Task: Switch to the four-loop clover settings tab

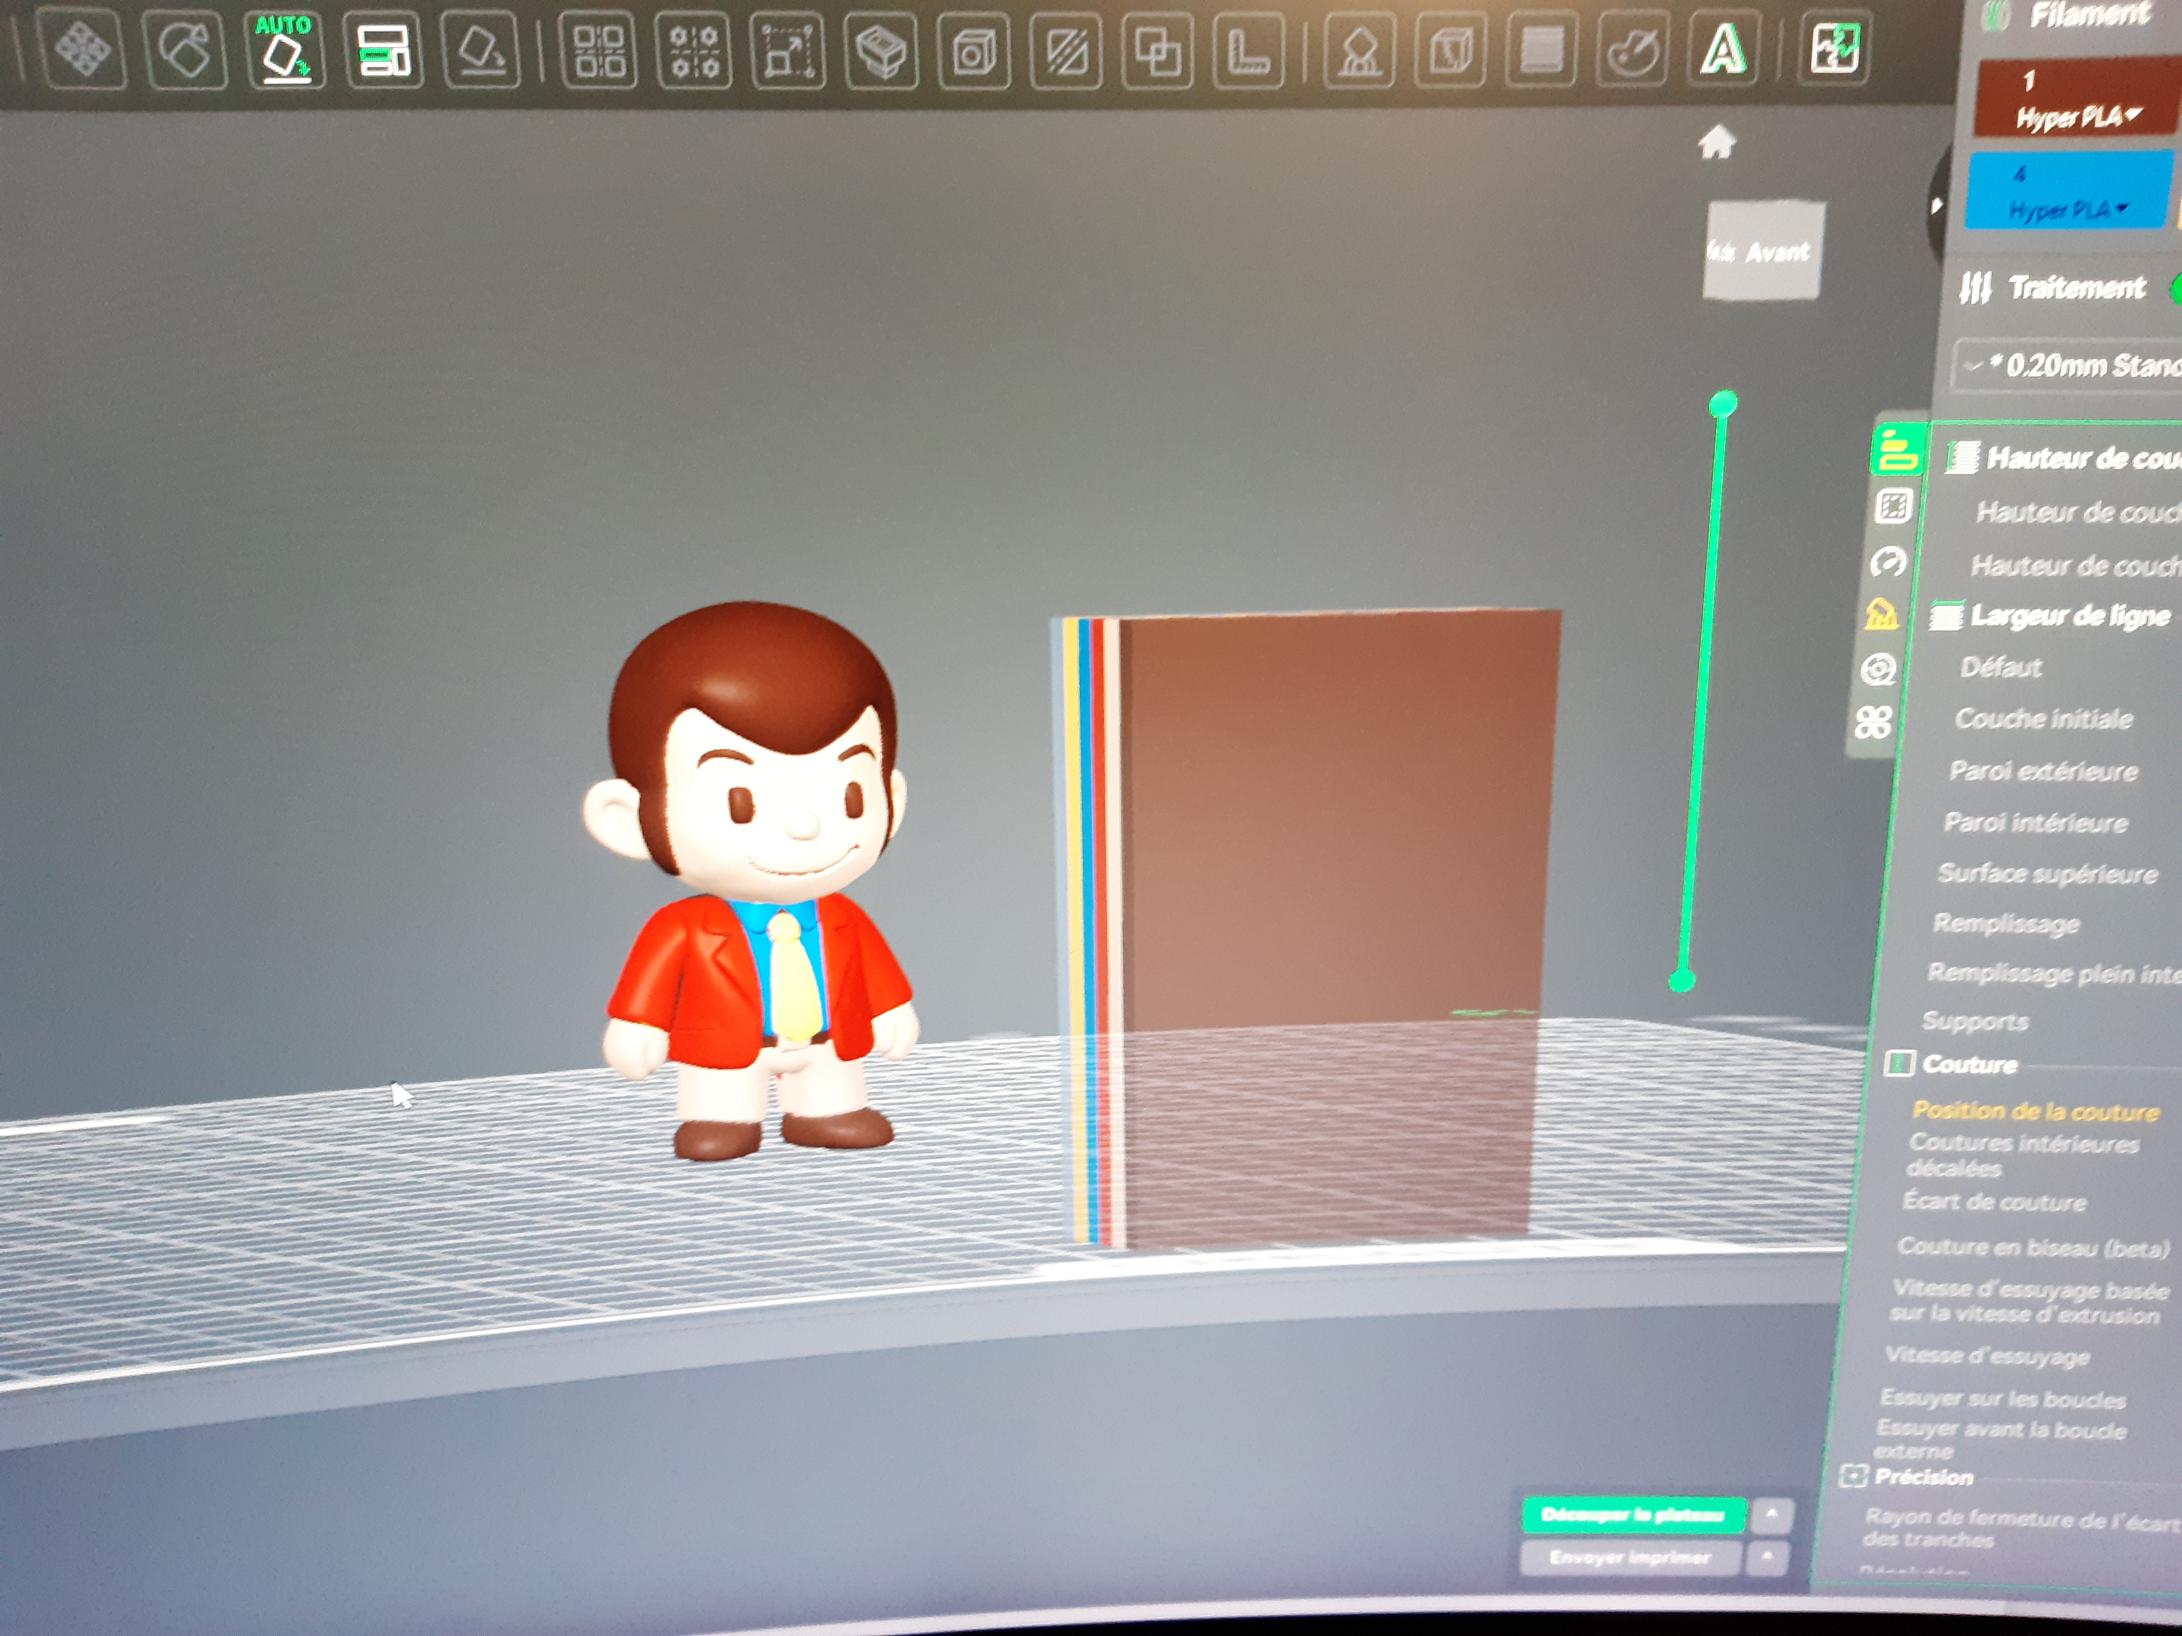Action: click(1873, 723)
